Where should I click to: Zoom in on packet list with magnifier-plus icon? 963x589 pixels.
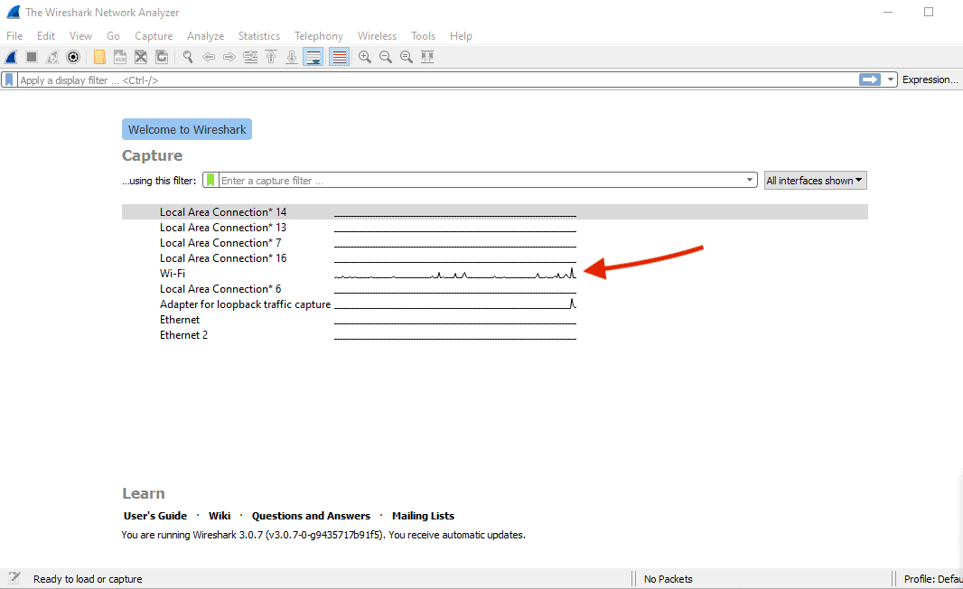coord(364,56)
